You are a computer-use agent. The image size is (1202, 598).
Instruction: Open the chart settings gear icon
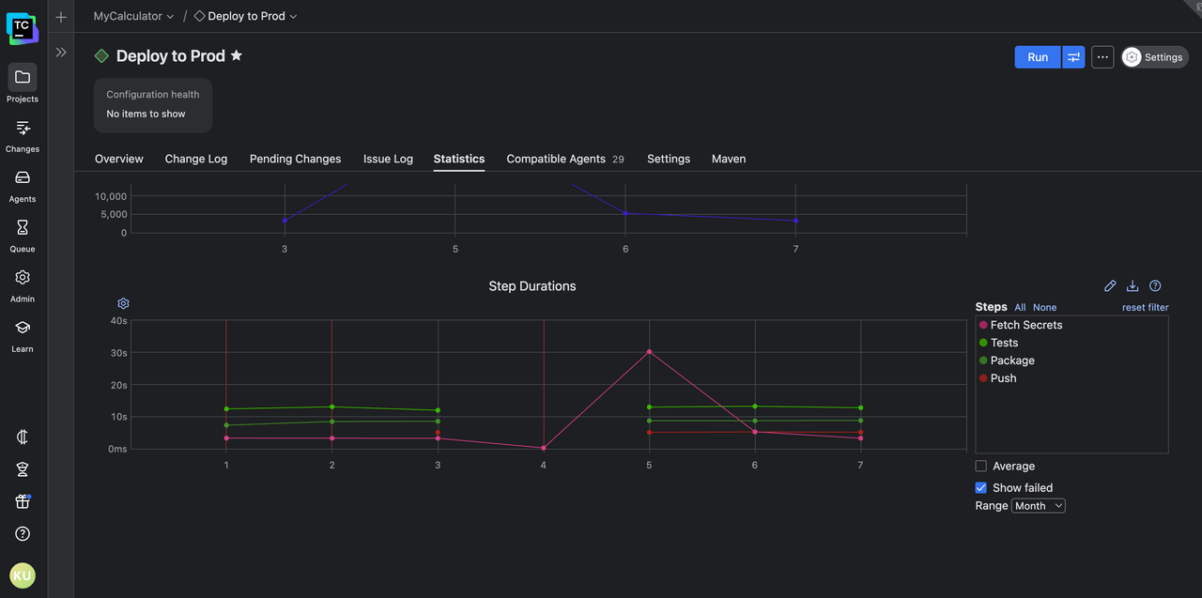click(x=123, y=303)
